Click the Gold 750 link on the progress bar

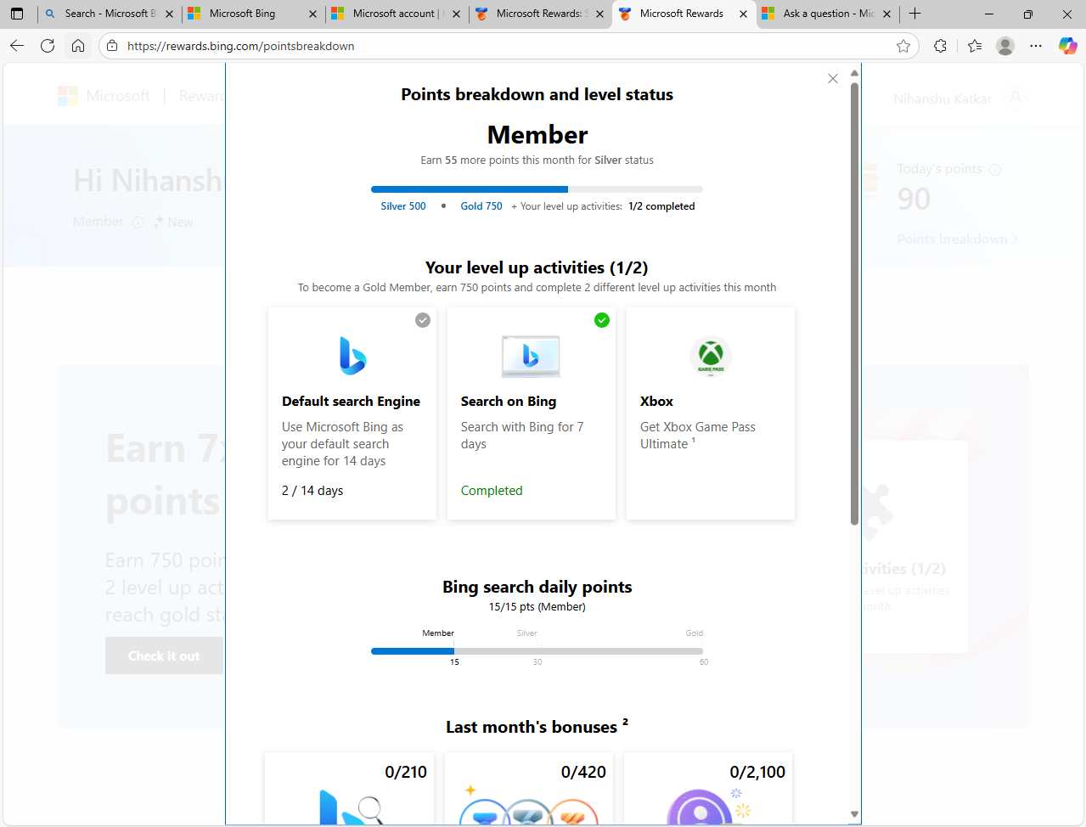tap(481, 205)
